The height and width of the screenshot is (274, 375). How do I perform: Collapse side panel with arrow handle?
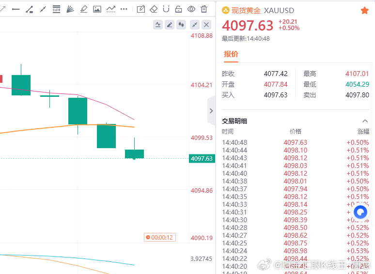pyautogui.click(x=211, y=111)
